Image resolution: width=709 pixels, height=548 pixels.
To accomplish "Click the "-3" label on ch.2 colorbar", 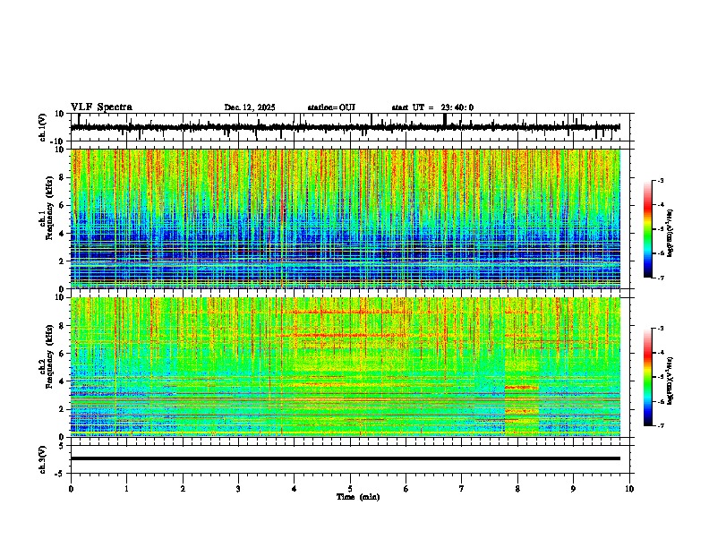I will coord(661,329).
